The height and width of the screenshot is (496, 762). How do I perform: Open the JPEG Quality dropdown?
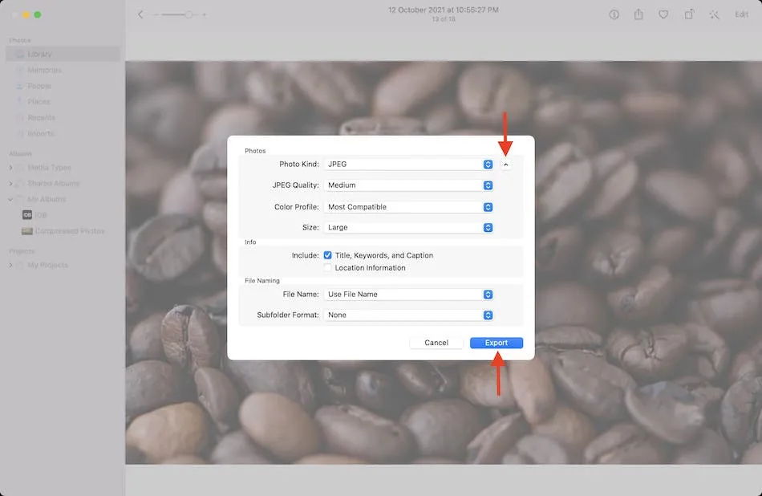click(x=408, y=185)
